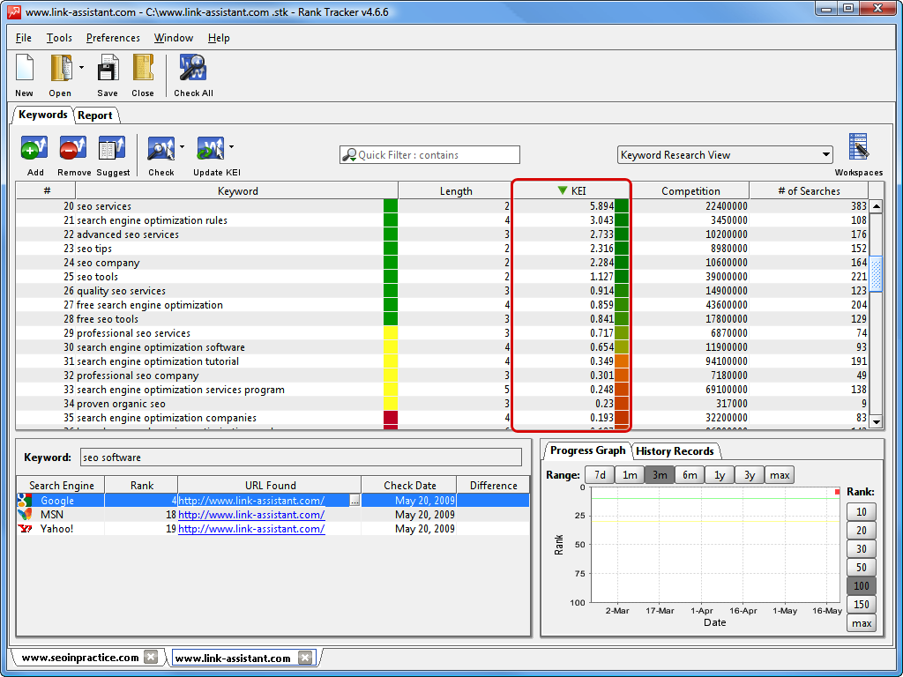
Task: Open the Window menu
Action: (174, 38)
